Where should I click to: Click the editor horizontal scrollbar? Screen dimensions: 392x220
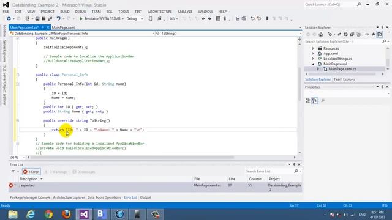click(x=132, y=158)
